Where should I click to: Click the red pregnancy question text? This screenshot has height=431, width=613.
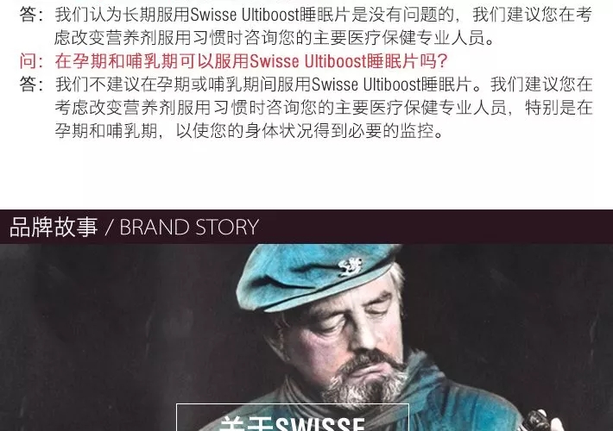pos(250,61)
